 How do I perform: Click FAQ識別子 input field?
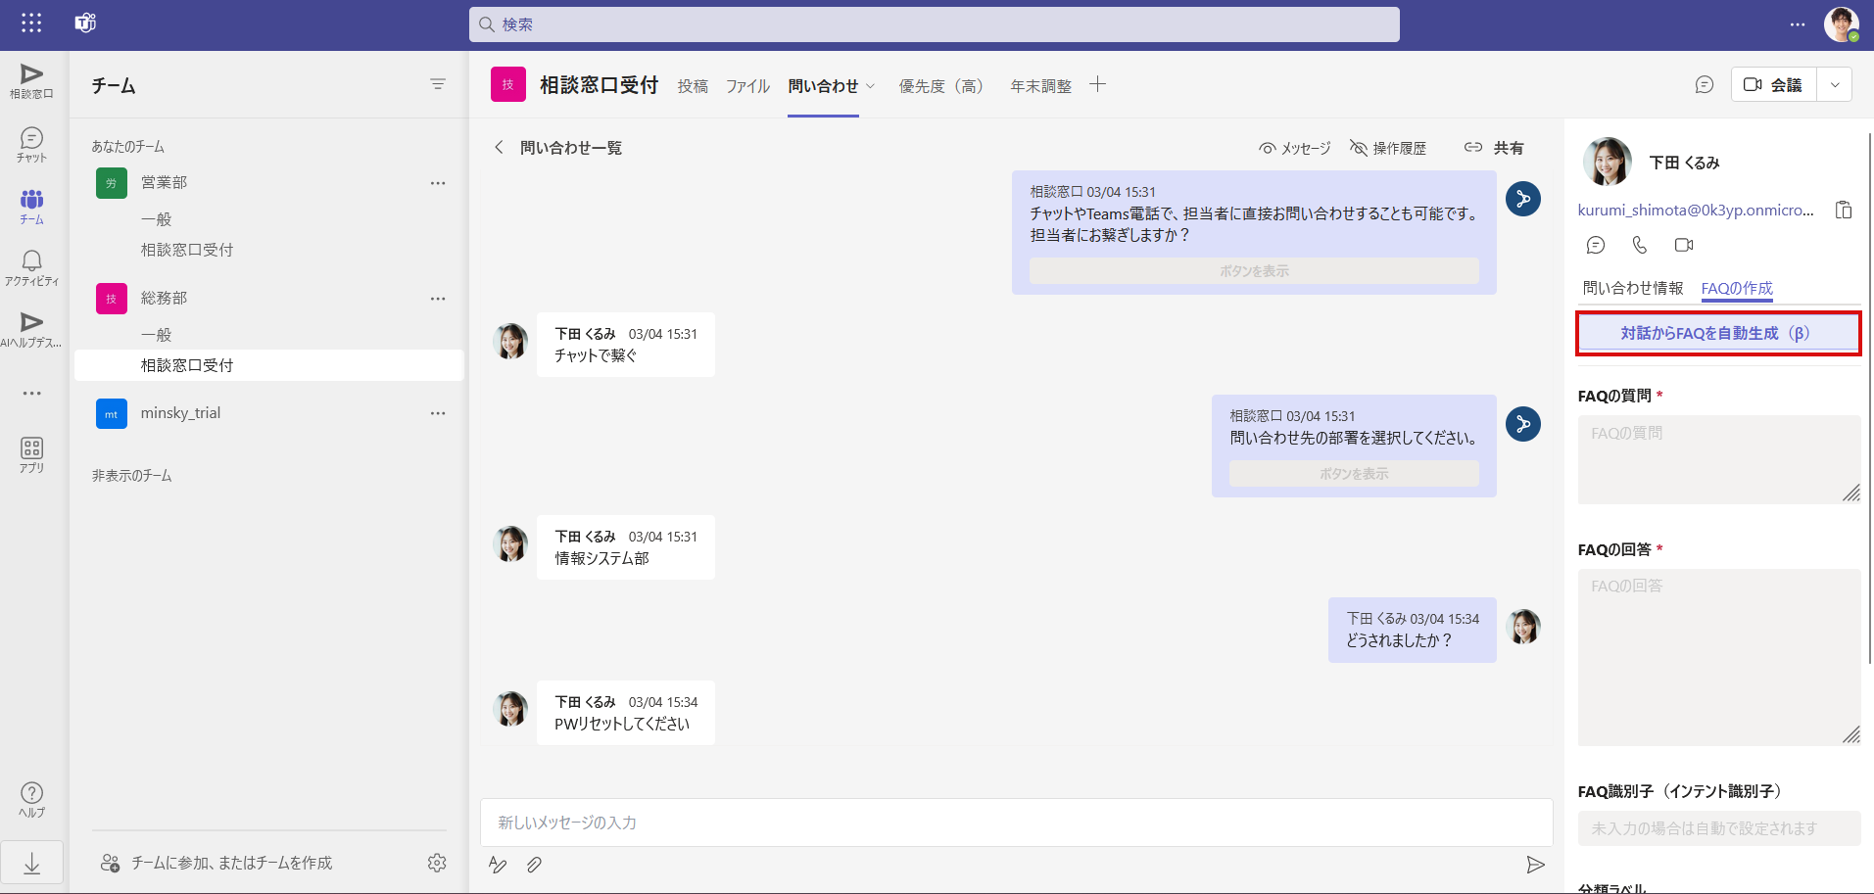tap(1719, 828)
